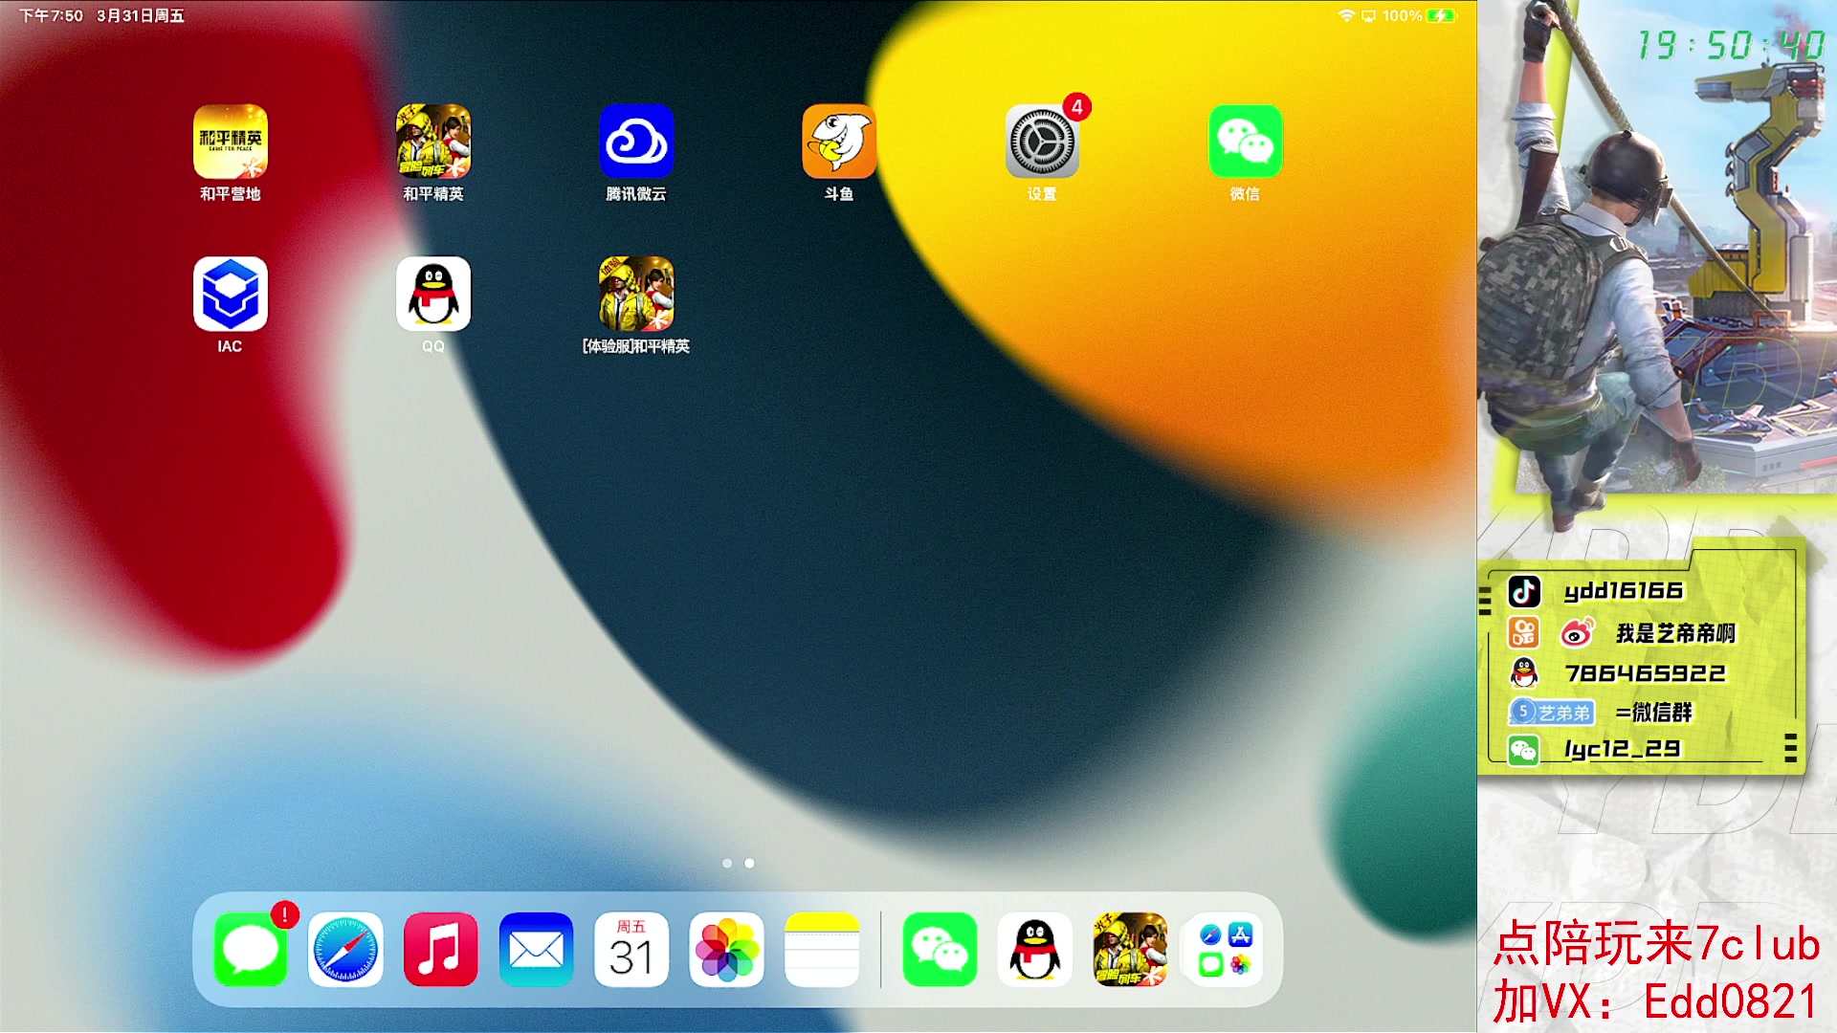Open QQ app on home screen

coord(433,294)
